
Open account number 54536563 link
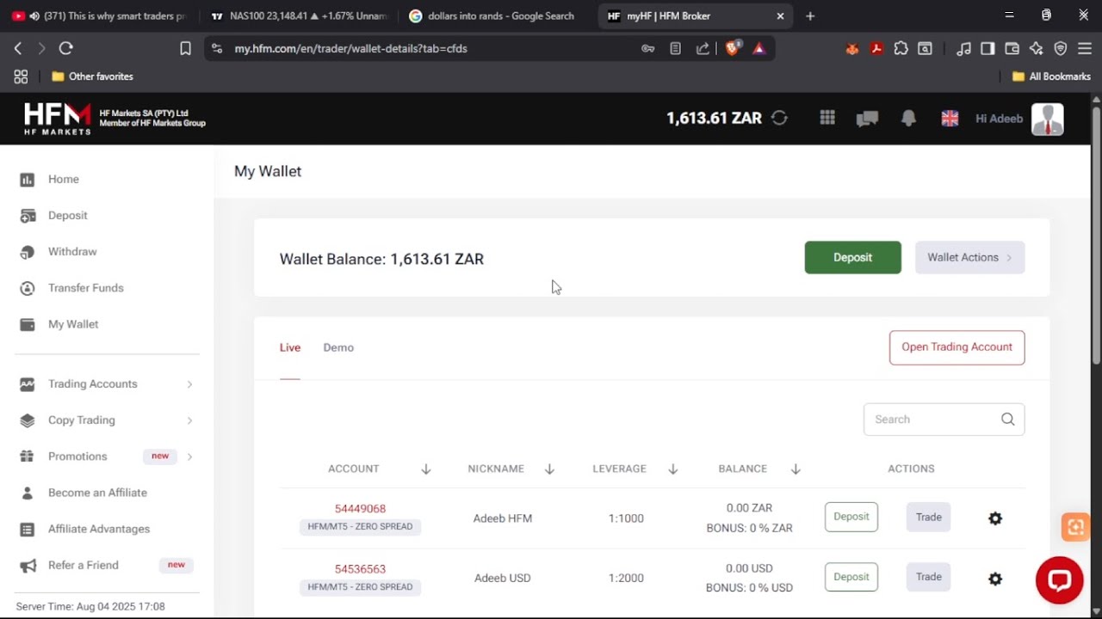[360, 569]
